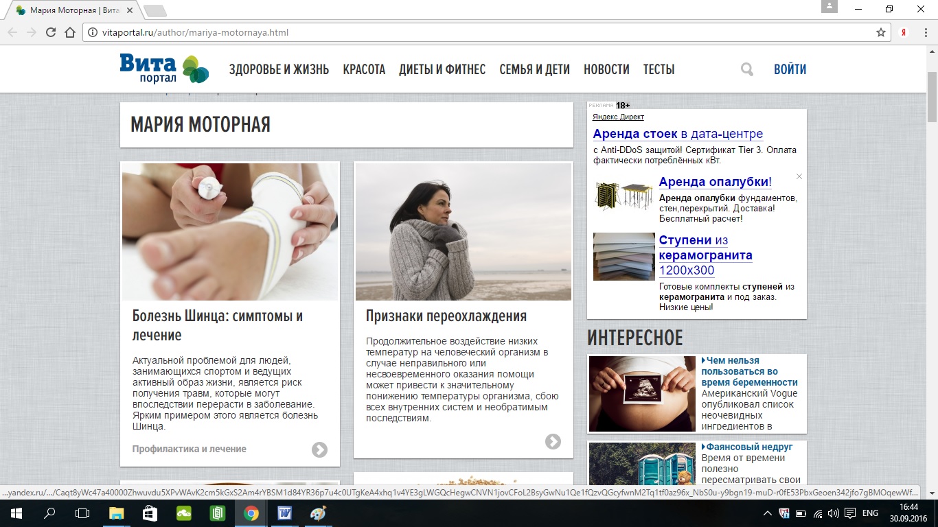
Task: Open the woman in scarf article thumbnail
Action: point(464,232)
